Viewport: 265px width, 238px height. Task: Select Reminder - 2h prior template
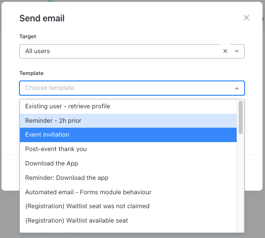[x=128, y=121]
